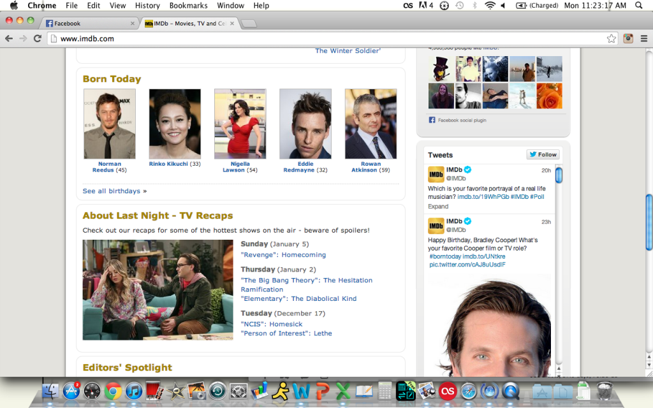Click the Follow button in the Tweets widget

(543, 154)
